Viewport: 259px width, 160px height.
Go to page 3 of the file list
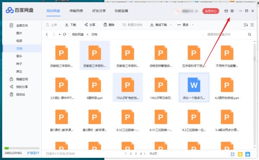(136, 154)
